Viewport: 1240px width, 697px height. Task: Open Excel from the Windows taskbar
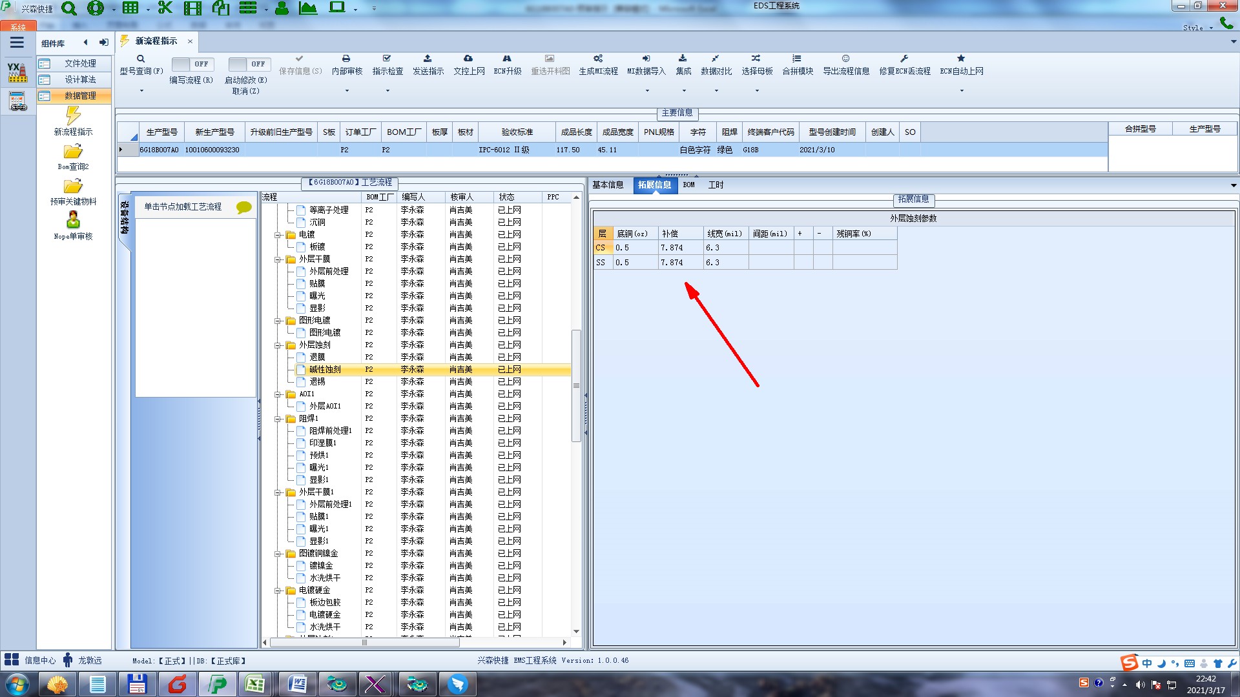pyautogui.click(x=255, y=684)
